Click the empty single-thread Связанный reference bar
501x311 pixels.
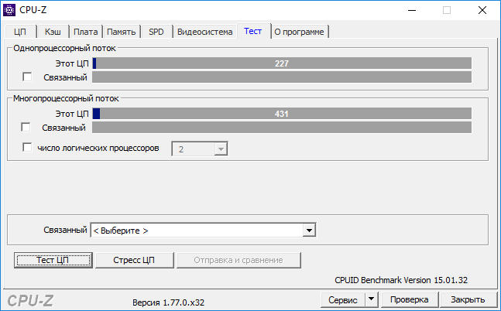coord(282,77)
